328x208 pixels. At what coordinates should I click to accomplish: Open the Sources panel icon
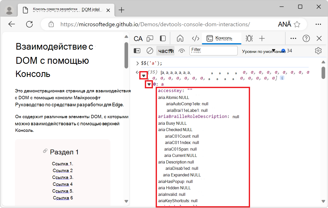click(x=195, y=38)
